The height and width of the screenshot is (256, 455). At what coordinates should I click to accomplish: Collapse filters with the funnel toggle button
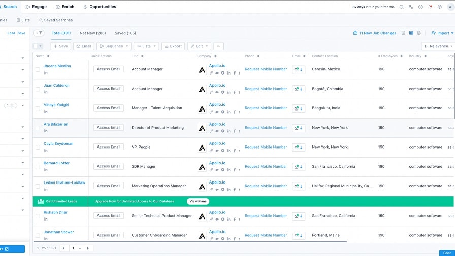(39, 33)
